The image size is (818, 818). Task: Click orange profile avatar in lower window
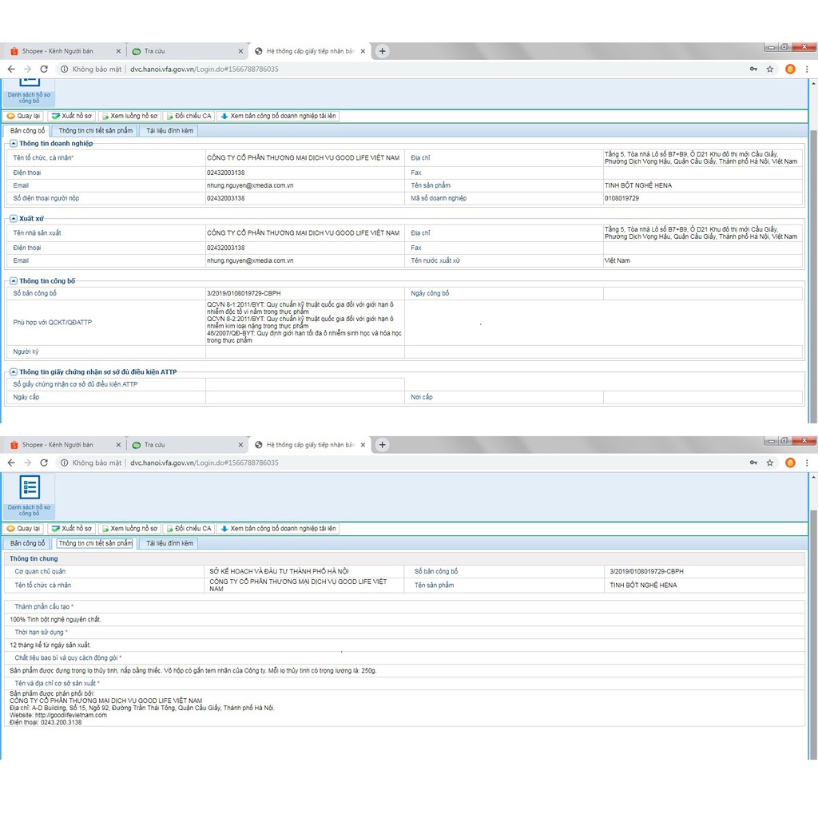point(790,463)
